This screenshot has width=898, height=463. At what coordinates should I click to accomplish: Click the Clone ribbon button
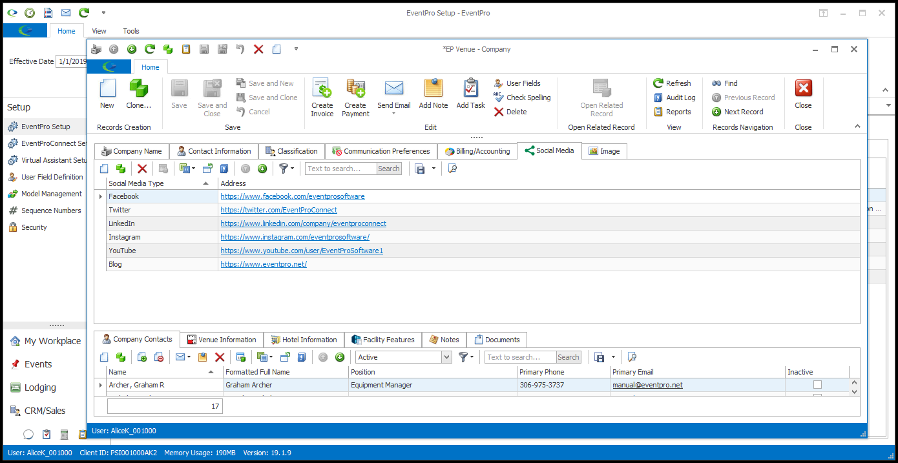(x=138, y=94)
